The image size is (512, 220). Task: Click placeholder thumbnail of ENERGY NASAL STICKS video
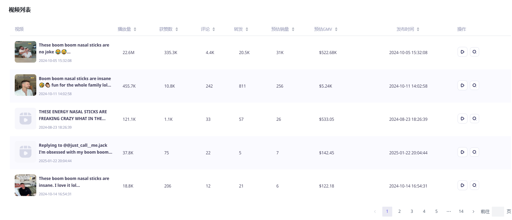(x=25, y=119)
